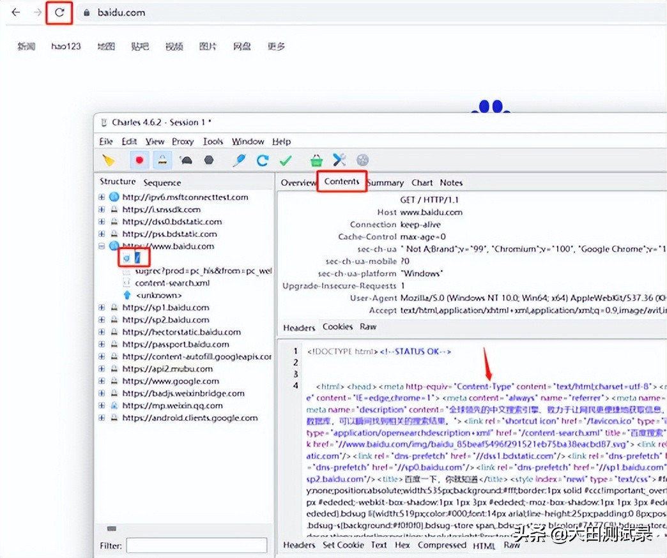This screenshot has height=558, width=667.
Task: Stop recording with the red record button
Action: click(x=139, y=160)
